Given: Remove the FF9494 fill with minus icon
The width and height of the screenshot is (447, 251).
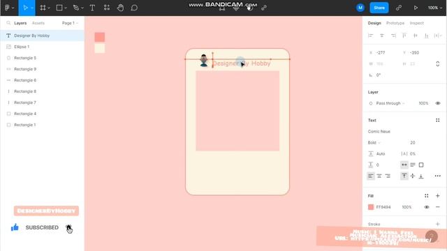Looking at the screenshot, I should tap(438, 207).
